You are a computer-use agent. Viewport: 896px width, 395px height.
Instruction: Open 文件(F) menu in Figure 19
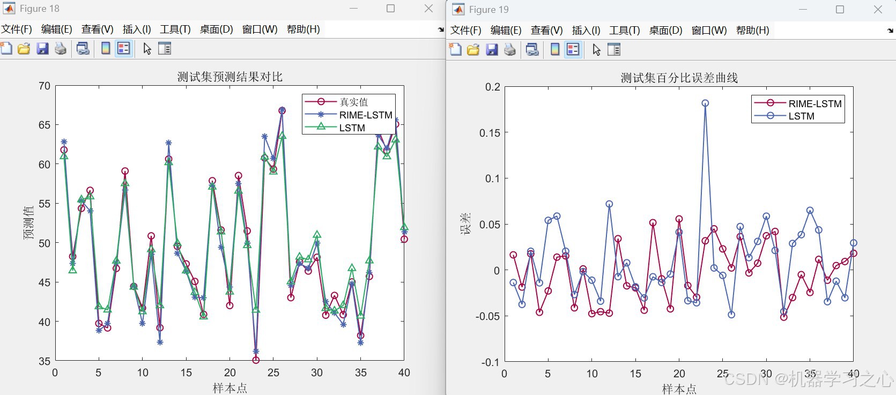click(466, 31)
